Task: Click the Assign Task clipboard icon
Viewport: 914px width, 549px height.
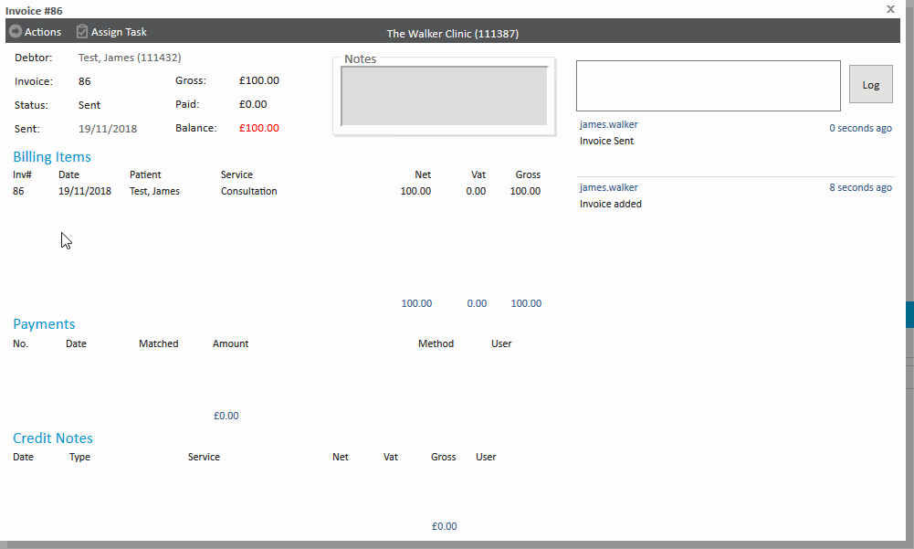Action: (82, 31)
